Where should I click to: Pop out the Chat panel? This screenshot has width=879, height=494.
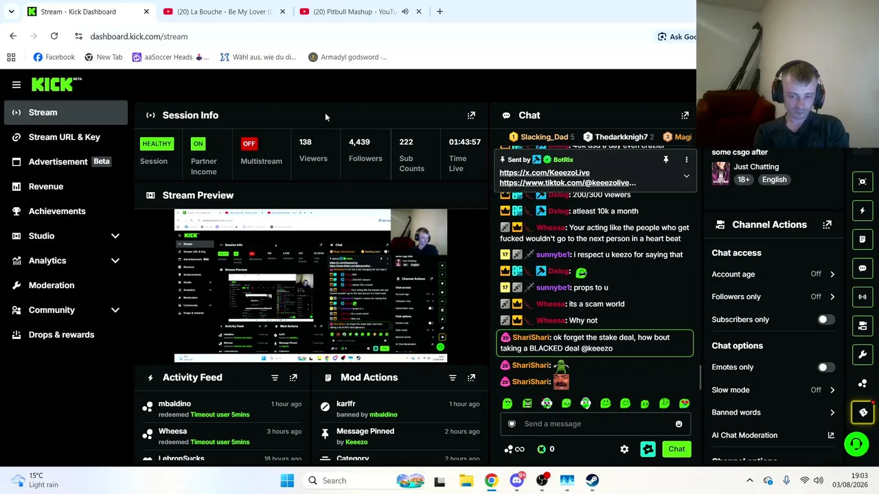tap(685, 115)
